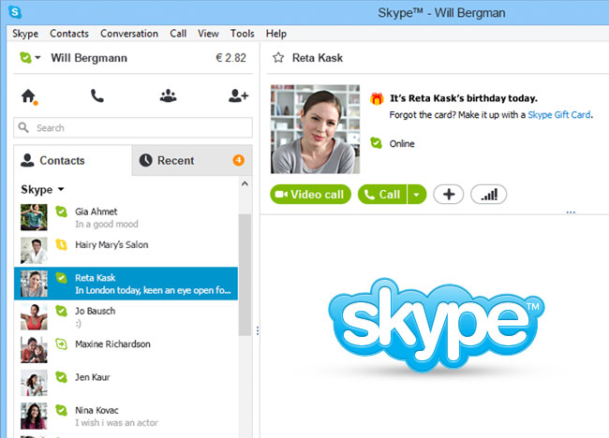
Task: Click the birthday gift icon
Action: (377, 98)
